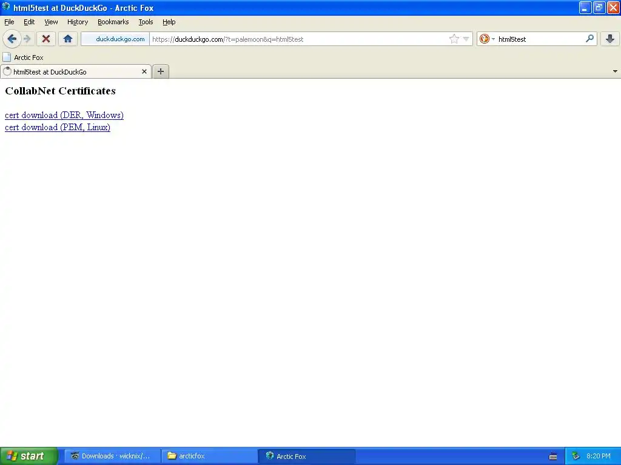Click the 8:20 PM clock

[x=599, y=456]
